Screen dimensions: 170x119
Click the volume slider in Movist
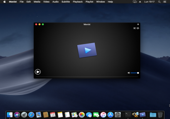[x=135, y=73]
